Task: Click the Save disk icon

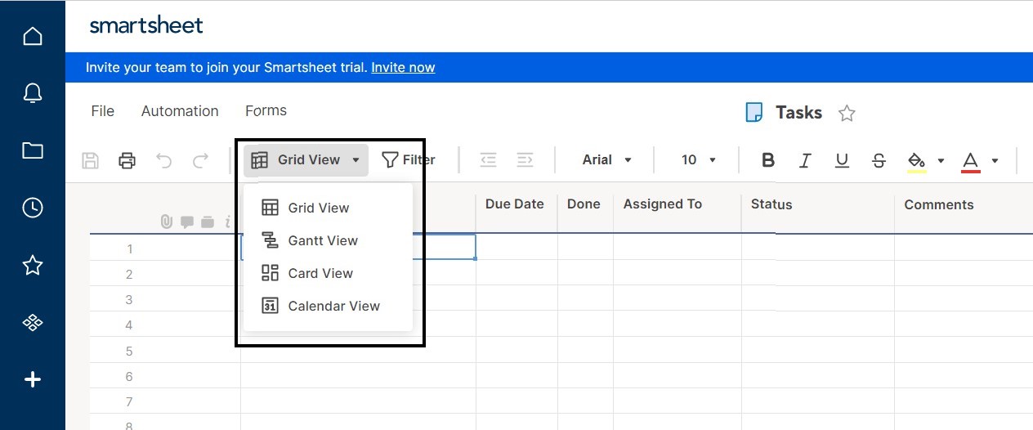Action: click(x=91, y=160)
